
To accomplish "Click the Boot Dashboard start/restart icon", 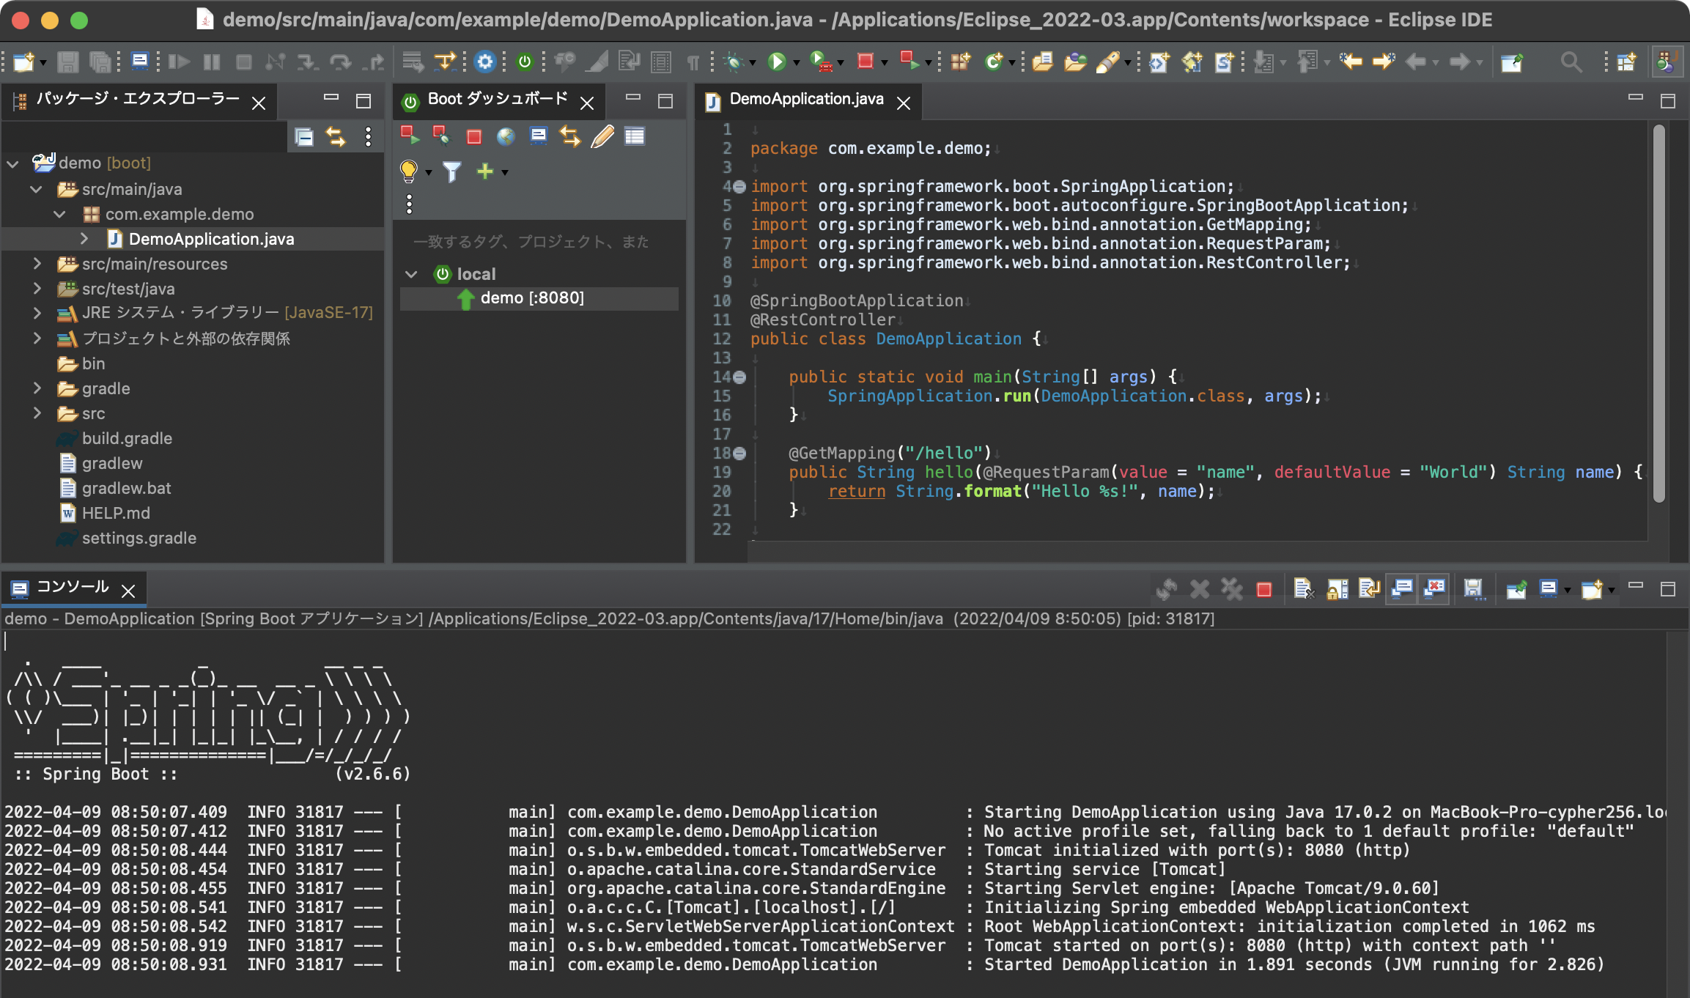I will 410,136.
